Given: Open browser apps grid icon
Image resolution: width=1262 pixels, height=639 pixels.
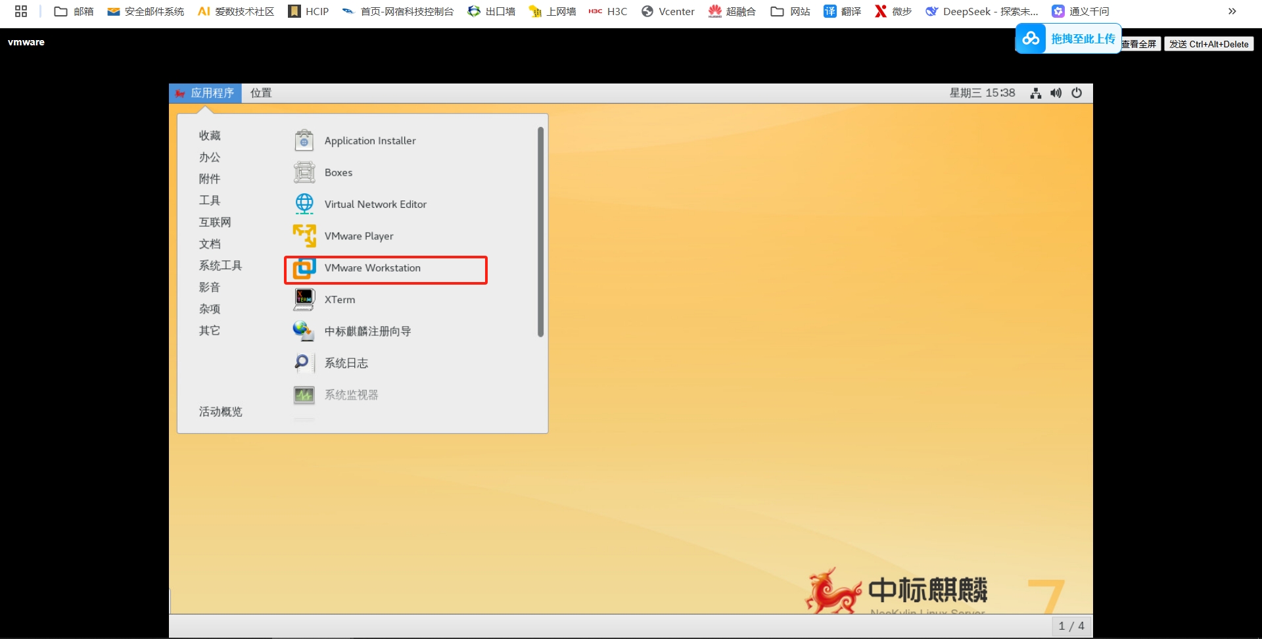Looking at the screenshot, I should click(x=21, y=11).
